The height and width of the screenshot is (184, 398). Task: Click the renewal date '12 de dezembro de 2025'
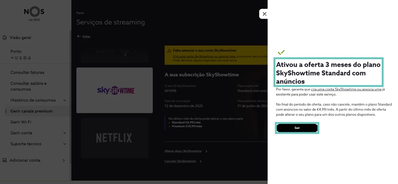[184, 106]
